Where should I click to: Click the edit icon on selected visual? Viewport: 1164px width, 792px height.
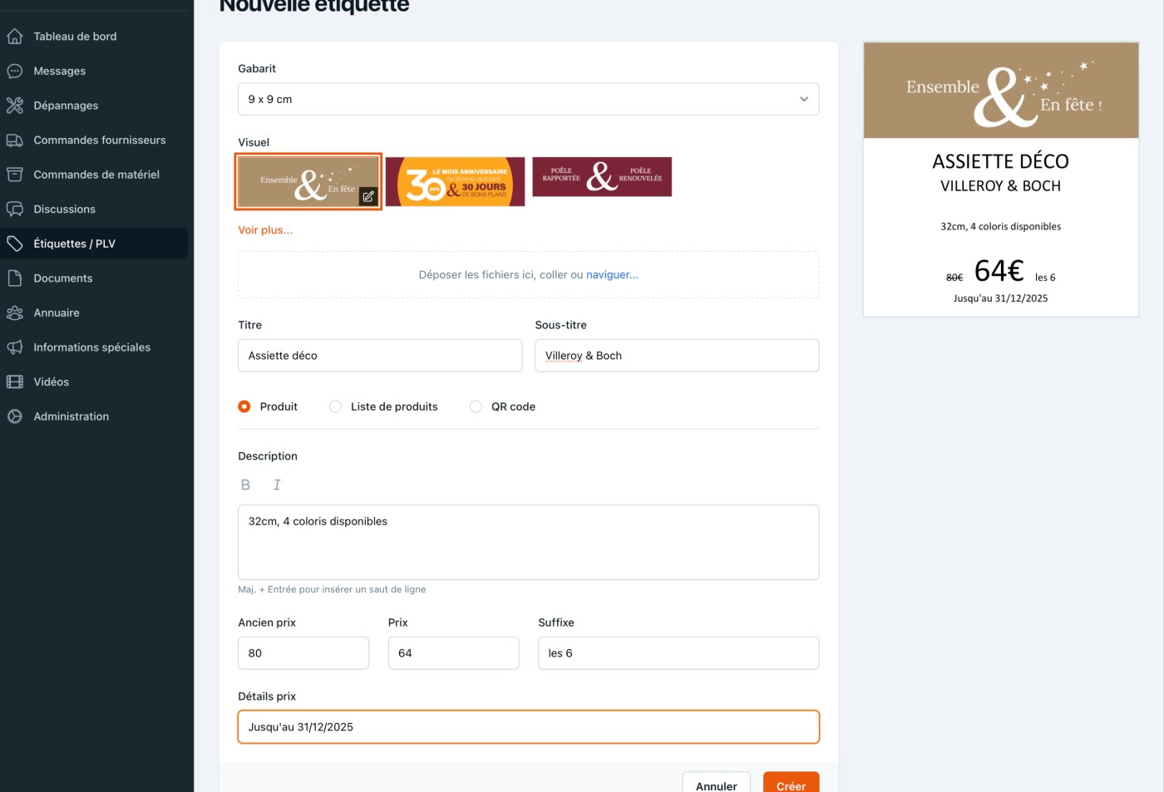(x=368, y=197)
